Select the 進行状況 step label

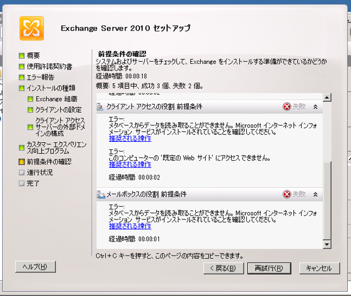click(40, 172)
